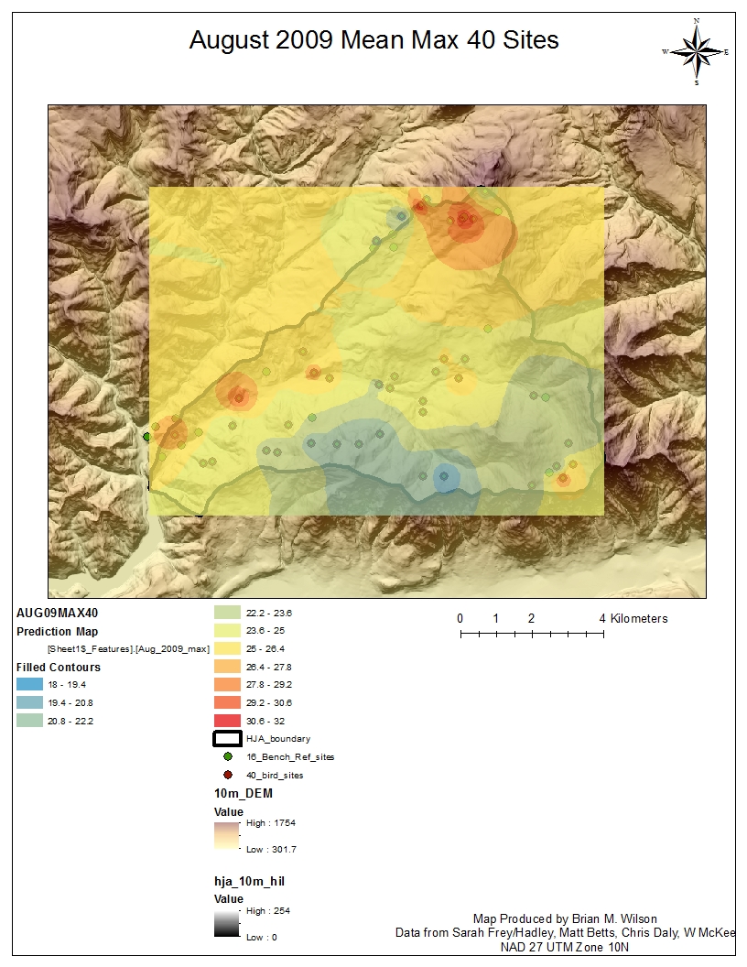The height and width of the screenshot is (967, 747).
Task: Click the hja_10m_hil grayscale ramp
Action: [226, 923]
